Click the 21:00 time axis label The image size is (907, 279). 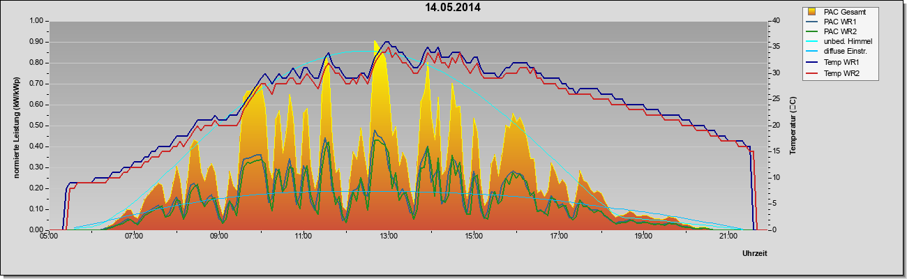(728, 237)
